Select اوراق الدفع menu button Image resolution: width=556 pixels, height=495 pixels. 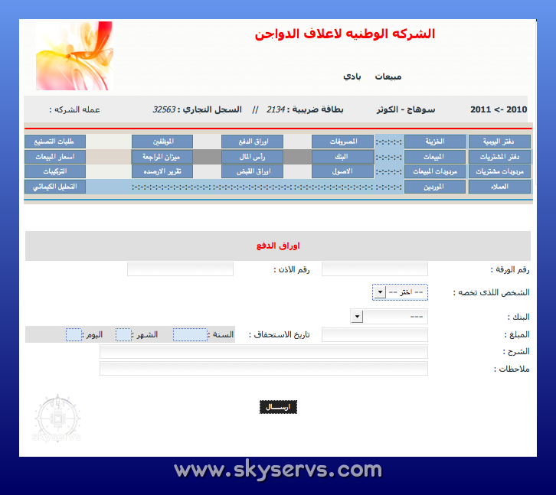point(252,142)
